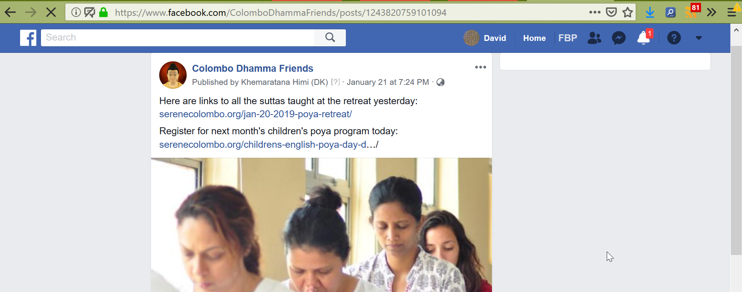Open the Friend Requests icon
The image size is (742, 292).
(x=594, y=38)
